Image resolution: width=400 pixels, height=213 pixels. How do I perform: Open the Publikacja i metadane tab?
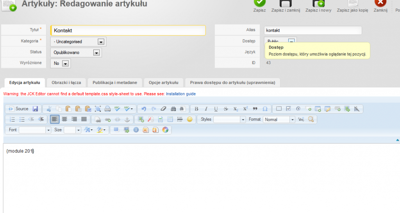click(x=115, y=82)
